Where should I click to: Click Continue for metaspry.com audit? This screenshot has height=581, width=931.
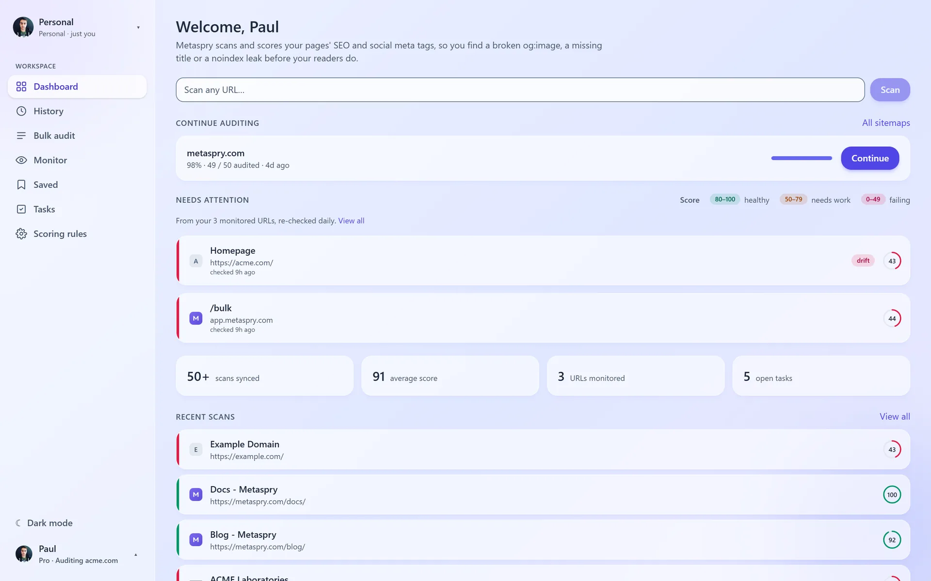870,158
